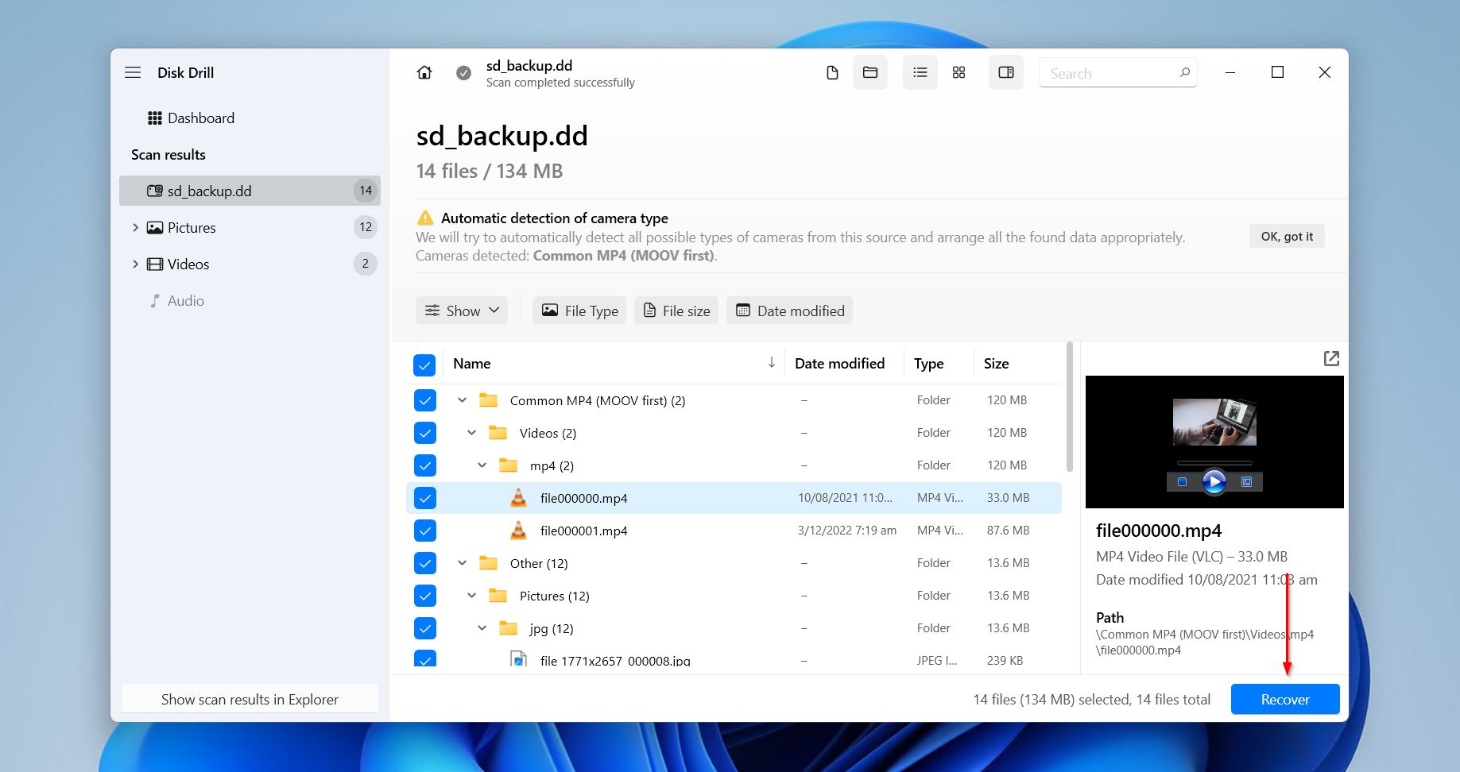The image size is (1460, 772).
Task: Open the Show filter dropdown
Action: click(462, 311)
